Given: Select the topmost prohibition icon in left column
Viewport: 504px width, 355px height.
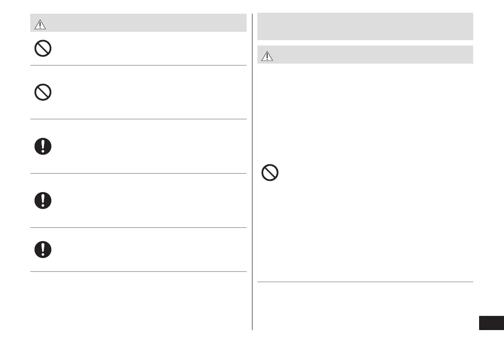Looking at the screenshot, I should pyautogui.click(x=43, y=48).
